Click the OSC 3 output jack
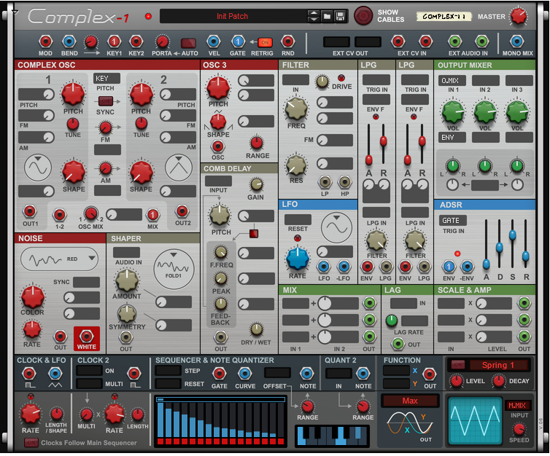Viewport: 550px width, 456px height. (217, 146)
